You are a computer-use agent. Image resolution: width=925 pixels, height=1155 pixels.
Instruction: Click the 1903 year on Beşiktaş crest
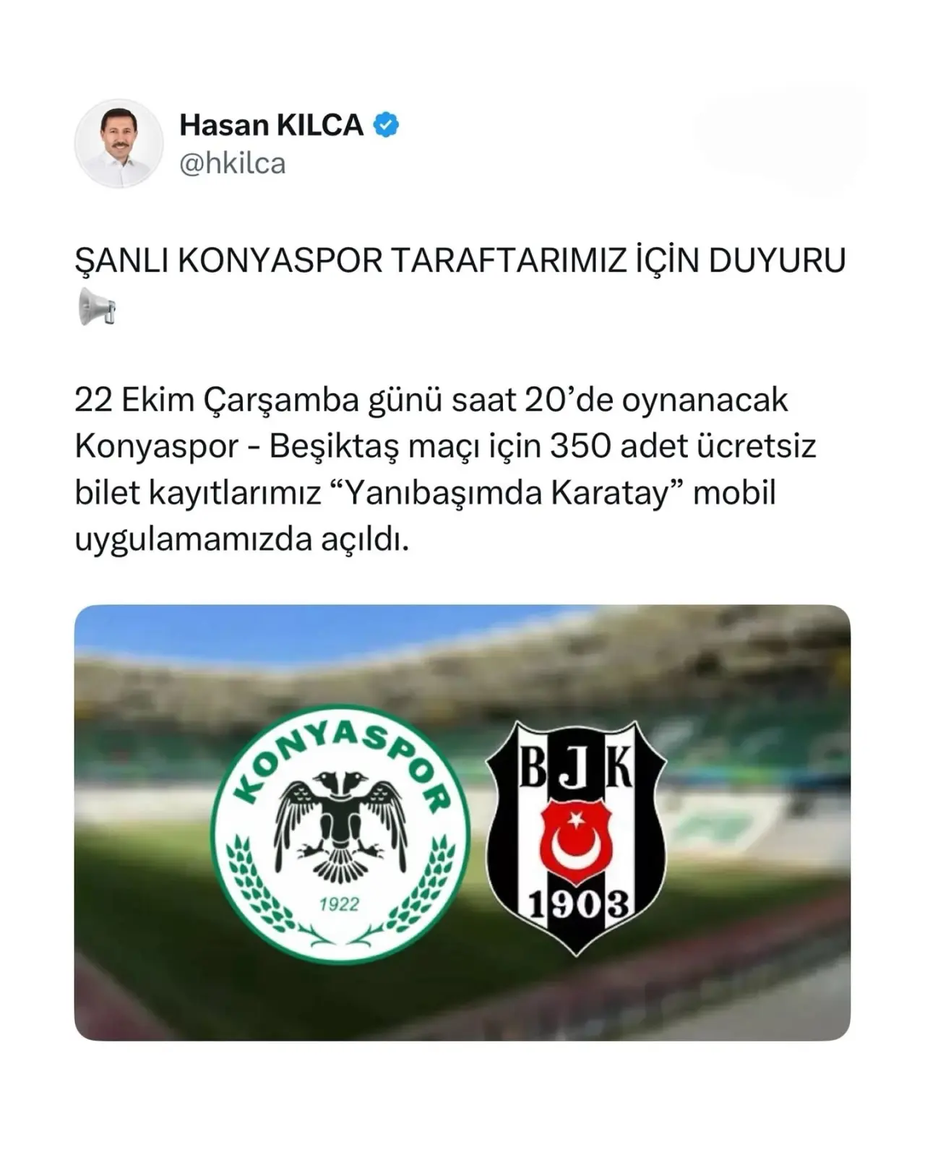(577, 903)
